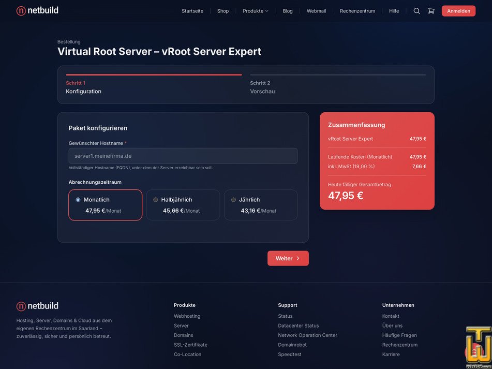Click the 43,16 € /Monat price

pyautogui.click(x=259, y=211)
